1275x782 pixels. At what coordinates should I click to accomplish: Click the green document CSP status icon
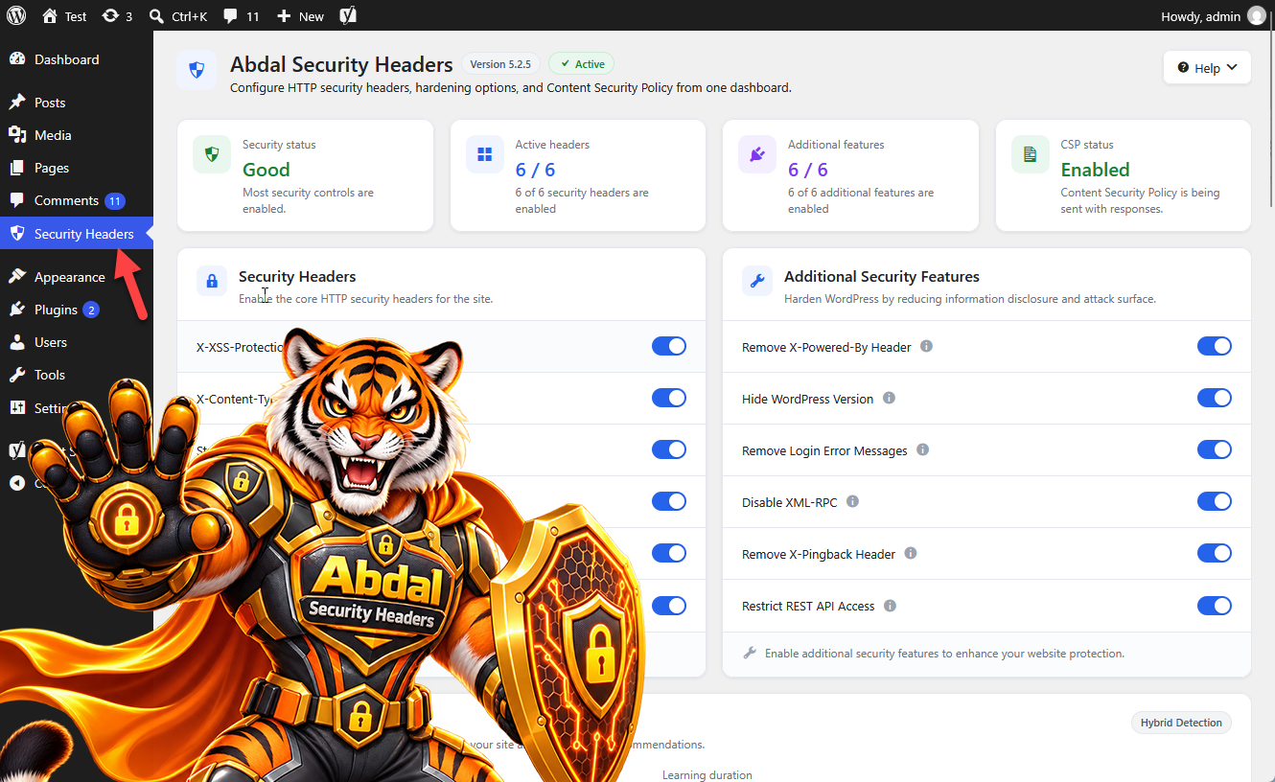pyautogui.click(x=1031, y=154)
